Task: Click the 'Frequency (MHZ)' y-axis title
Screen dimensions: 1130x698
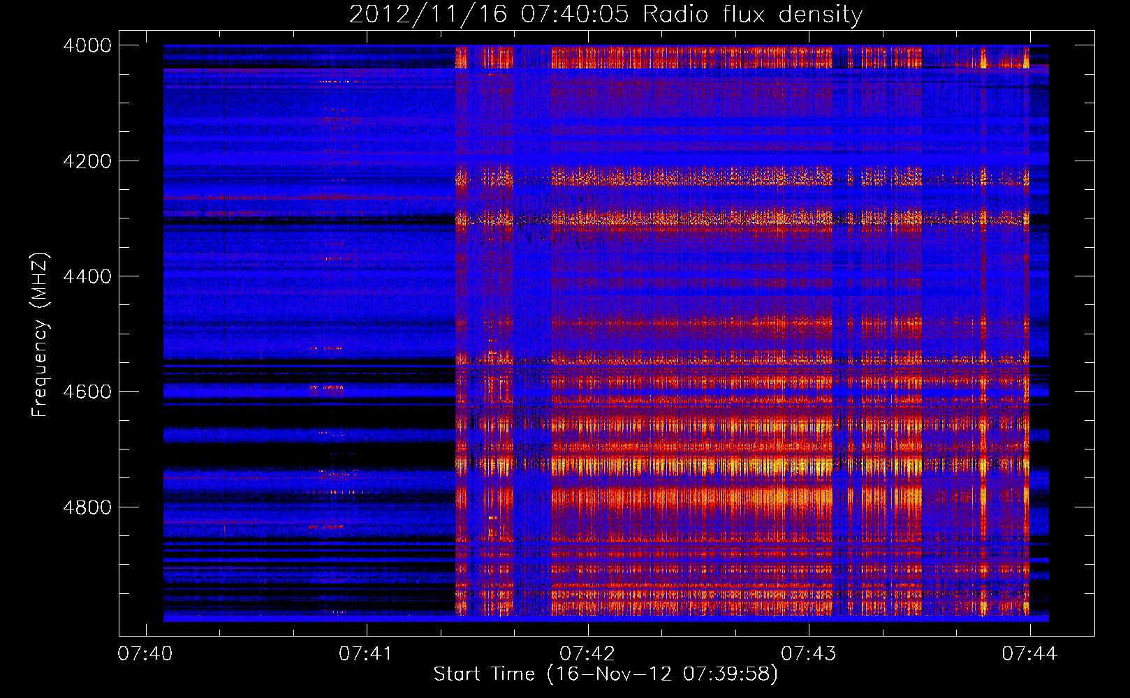Action: pos(41,335)
